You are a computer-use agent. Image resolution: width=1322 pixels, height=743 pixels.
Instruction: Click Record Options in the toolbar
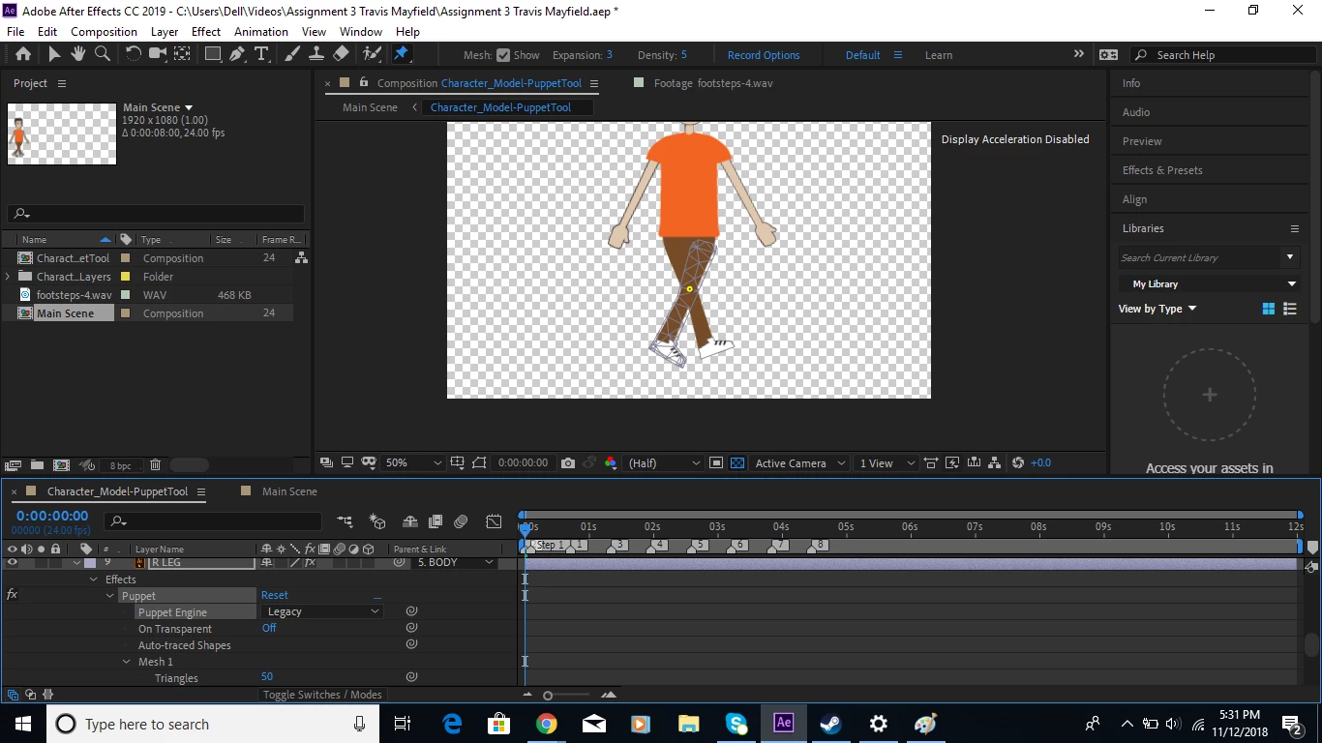pyautogui.click(x=764, y=55)
